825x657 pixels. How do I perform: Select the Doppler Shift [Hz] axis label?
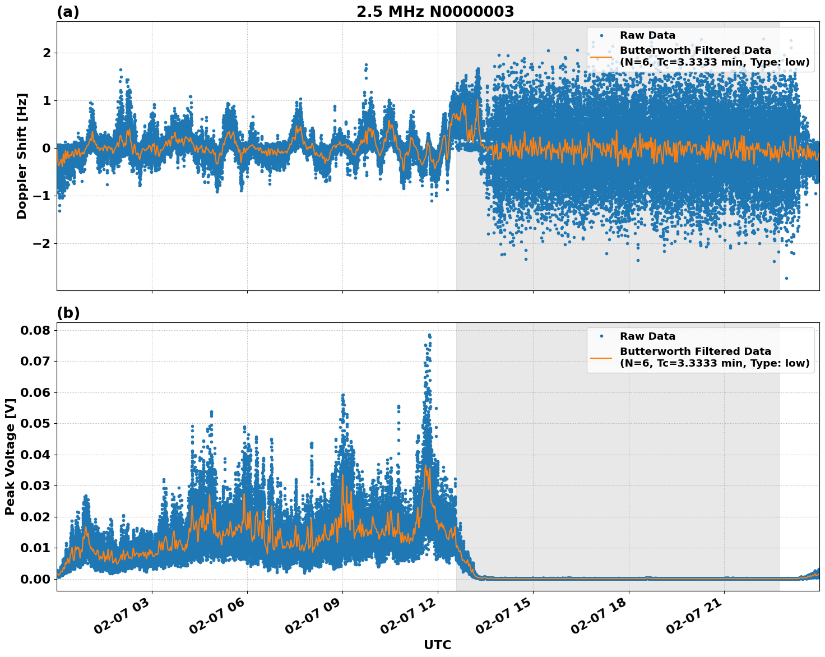22,156
